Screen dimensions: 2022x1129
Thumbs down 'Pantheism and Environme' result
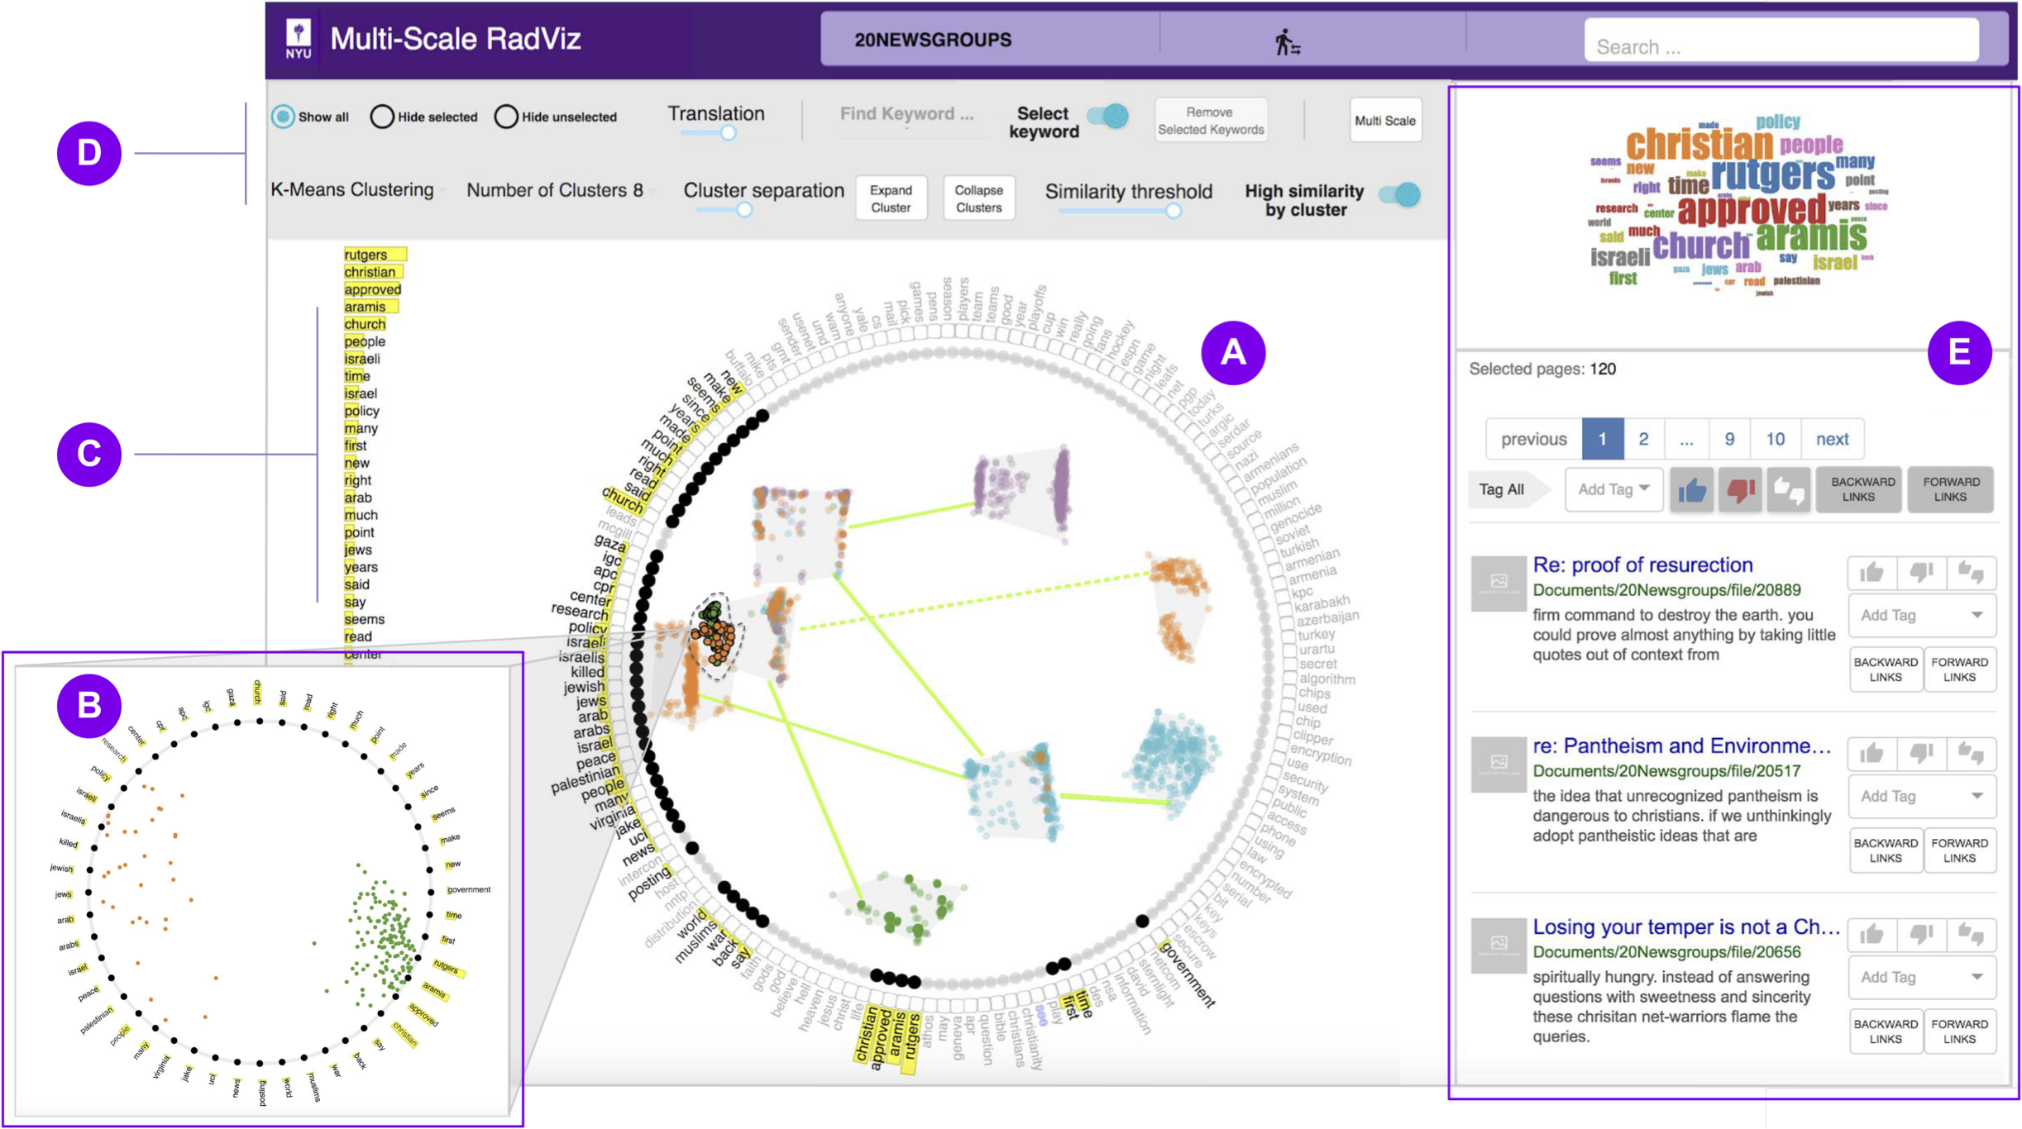(x=1920, y=753)
